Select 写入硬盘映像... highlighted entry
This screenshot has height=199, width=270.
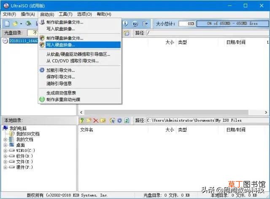point(80,45)
